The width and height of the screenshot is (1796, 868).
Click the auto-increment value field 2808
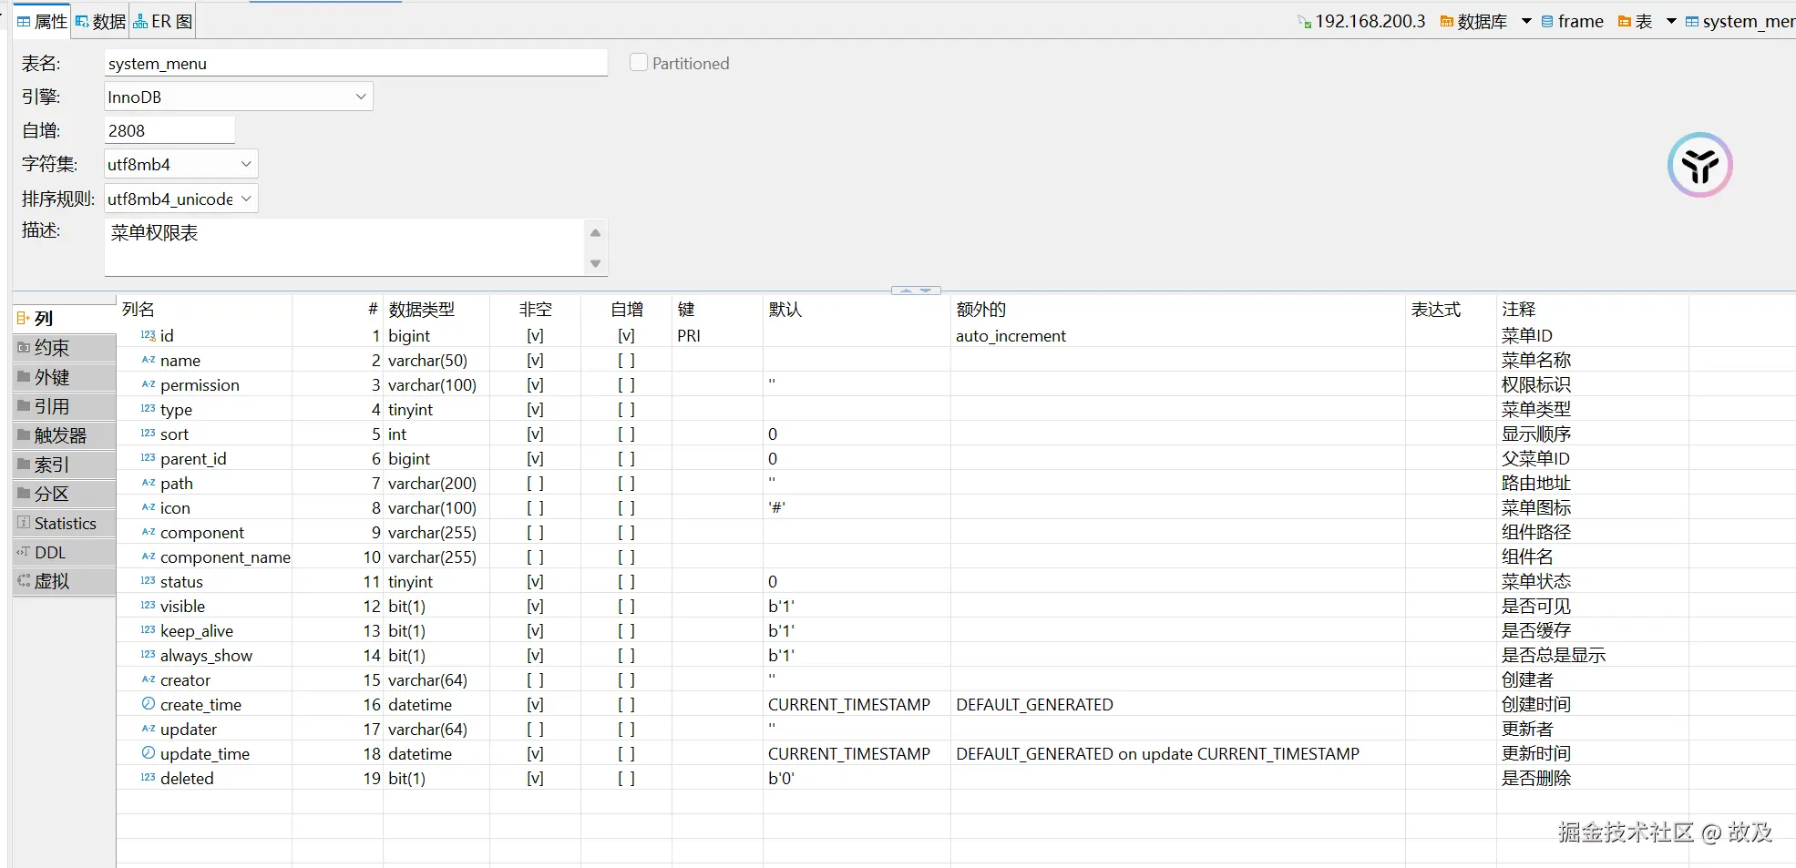click(x=169, y=130)
